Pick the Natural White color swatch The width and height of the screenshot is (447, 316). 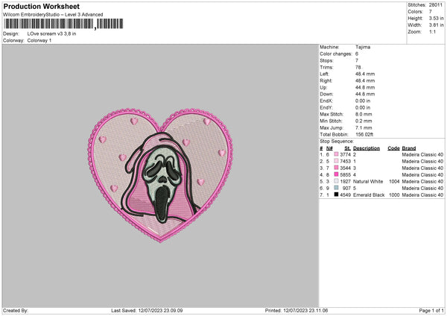(x=336, y=181)
